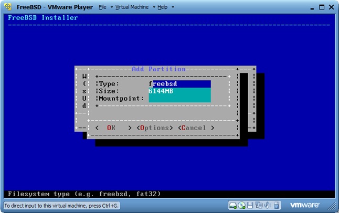Click the network adapter status icon

[259, 205]
